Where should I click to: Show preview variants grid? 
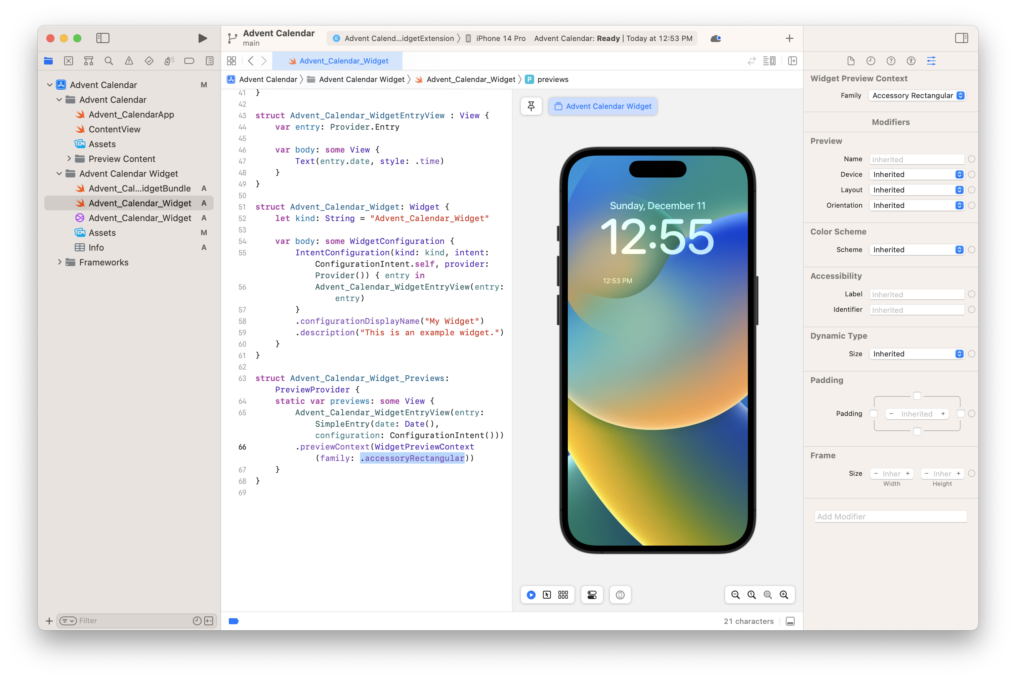(x=563, y=595)
